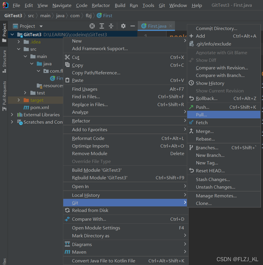Click the Compare With arrows icon
The image size is (263, 265).
click(67, 219)
